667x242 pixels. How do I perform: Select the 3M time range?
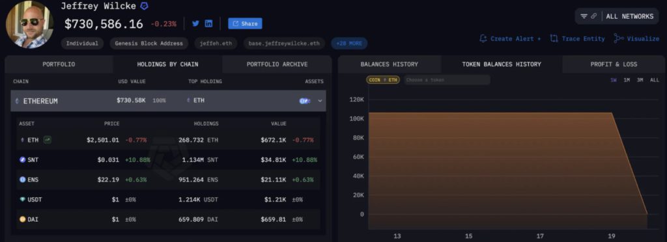click(x=640, y=80)
